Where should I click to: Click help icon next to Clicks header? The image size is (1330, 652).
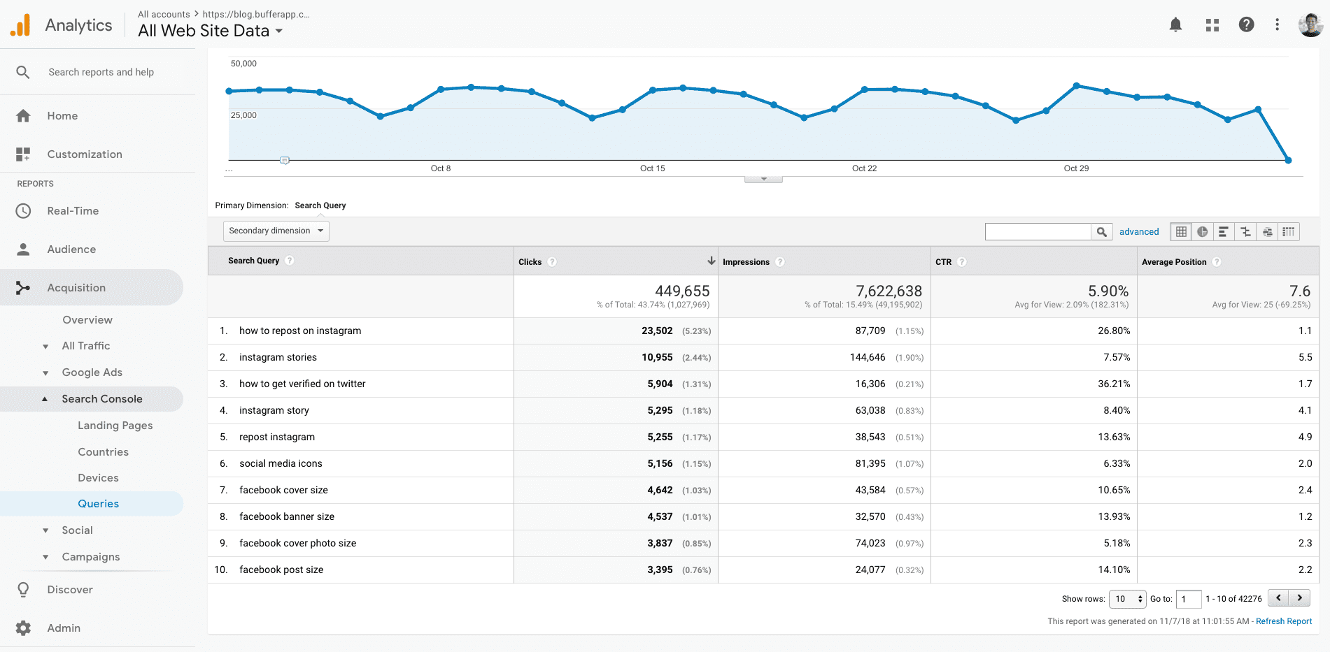pyautogui.click(x=552, y=262)
